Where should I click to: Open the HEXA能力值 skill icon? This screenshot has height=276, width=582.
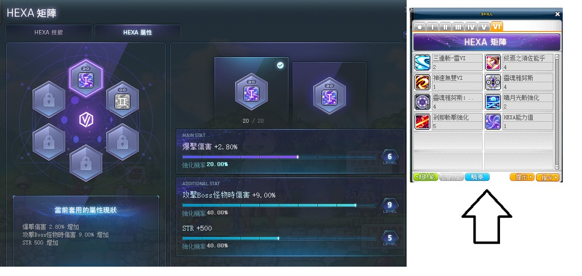coord(493,121)
